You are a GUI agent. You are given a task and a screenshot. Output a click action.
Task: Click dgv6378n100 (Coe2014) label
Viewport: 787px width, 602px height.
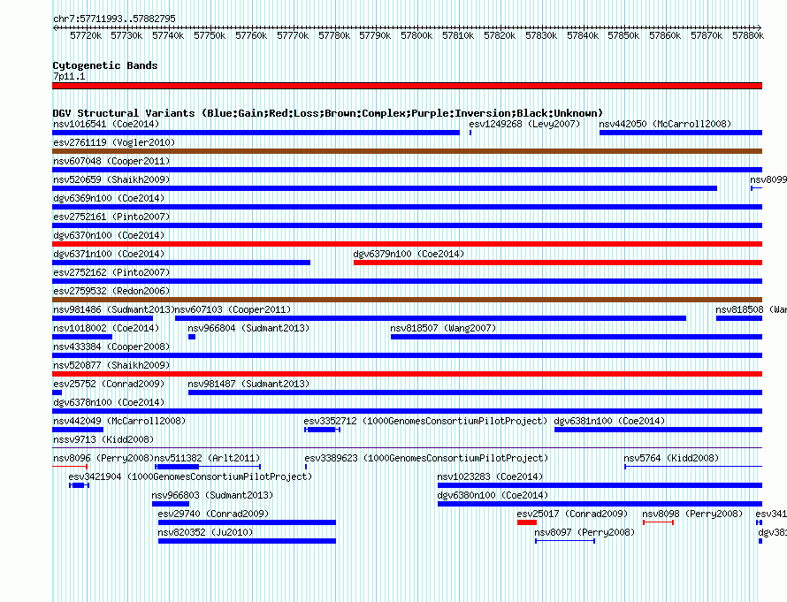coord(109,402)
